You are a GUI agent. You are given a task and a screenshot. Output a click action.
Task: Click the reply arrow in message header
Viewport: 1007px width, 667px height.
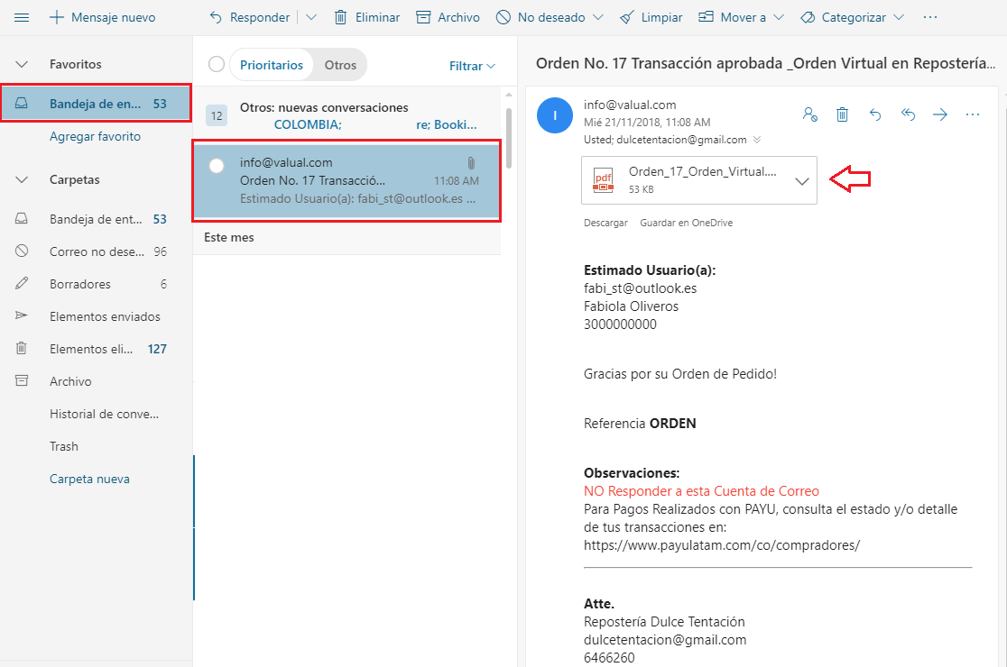pos(874,114)
